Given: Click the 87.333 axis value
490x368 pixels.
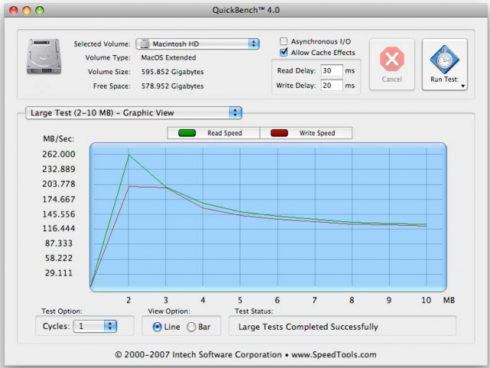Looking at the screenshot, I should pos(59,243).
